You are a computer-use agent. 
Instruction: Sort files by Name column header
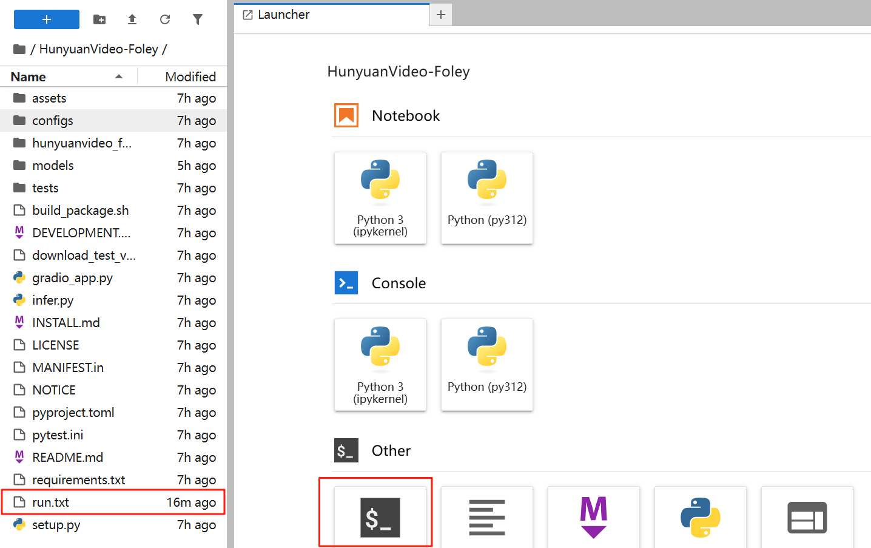68,76
